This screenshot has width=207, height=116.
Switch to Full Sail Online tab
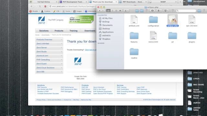pos(44,2)
